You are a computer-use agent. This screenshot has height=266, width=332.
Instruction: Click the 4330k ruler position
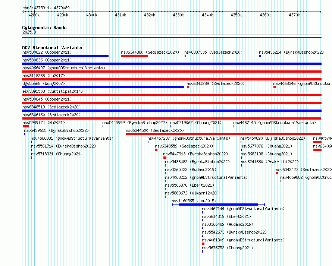pyautogui.click(x=178, y=15)
